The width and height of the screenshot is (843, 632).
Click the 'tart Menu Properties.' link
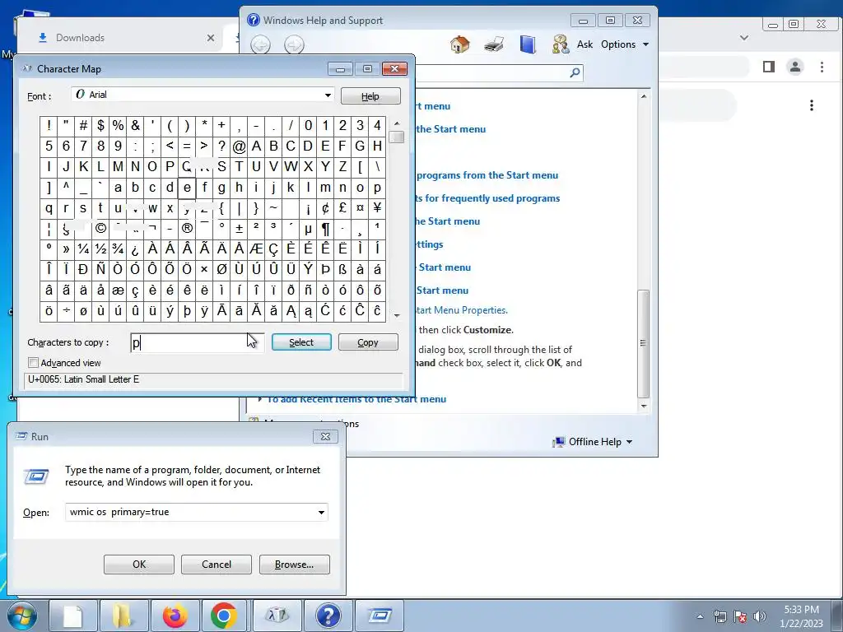[x=461, y=310]
